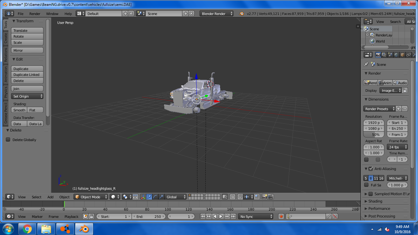Open the No Sync playback dropdown
This screenshot has width=418, height=235.
[256, 216]
